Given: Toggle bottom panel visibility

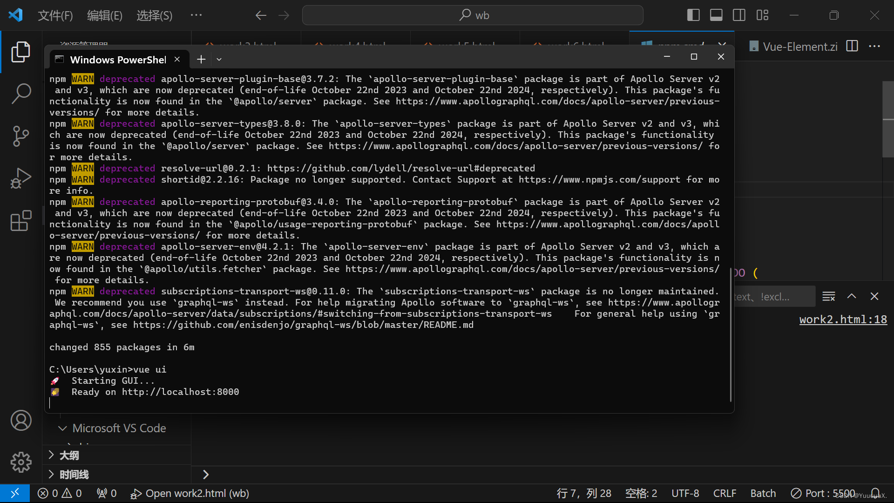Looking at the screenshot, I should [716, 15].
